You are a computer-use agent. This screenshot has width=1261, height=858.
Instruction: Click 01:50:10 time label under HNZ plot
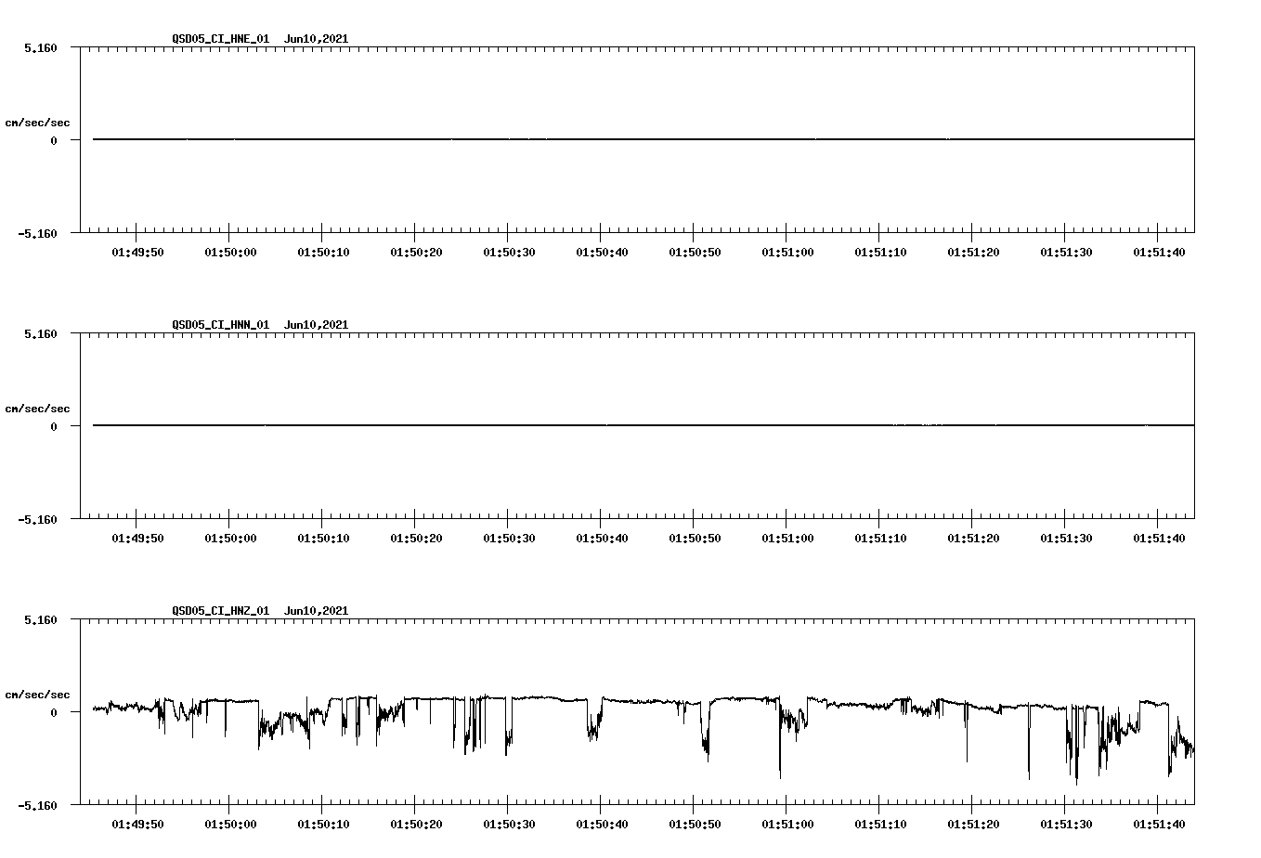click(x=323, y=824)
